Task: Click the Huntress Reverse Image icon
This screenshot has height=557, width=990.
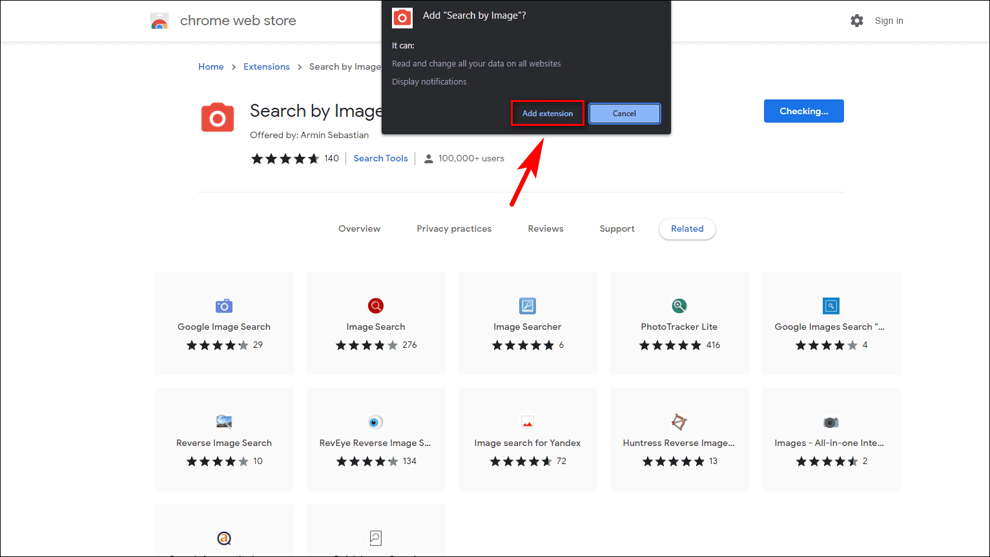Action: click(679, 422)
